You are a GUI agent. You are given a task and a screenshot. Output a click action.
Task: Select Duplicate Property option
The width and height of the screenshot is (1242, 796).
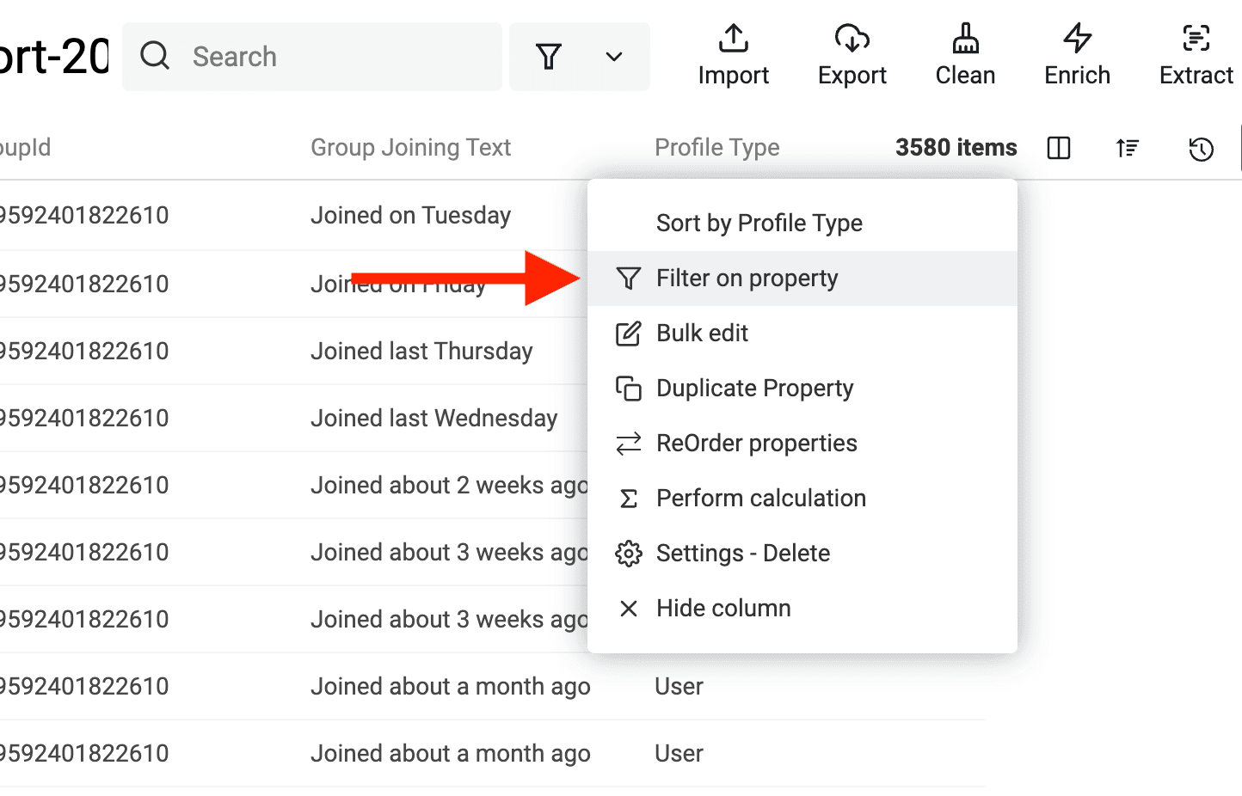click(754, 389)
